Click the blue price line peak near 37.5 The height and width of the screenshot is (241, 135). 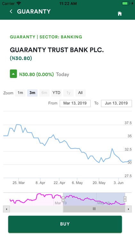pos(18,125)
